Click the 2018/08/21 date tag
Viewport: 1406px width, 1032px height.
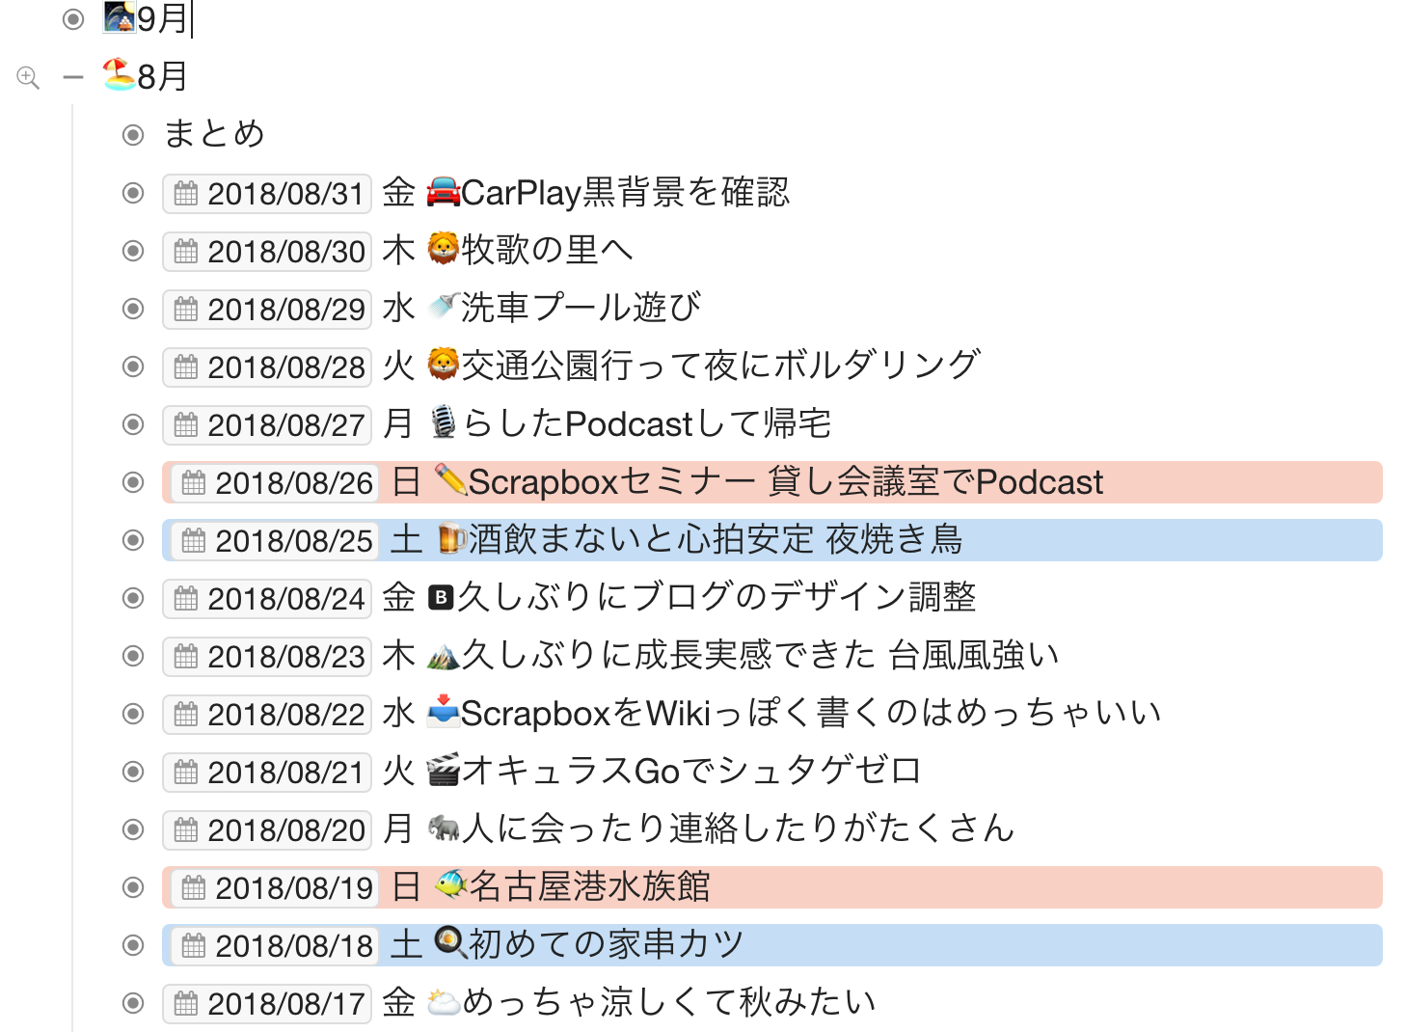(267, 772)
